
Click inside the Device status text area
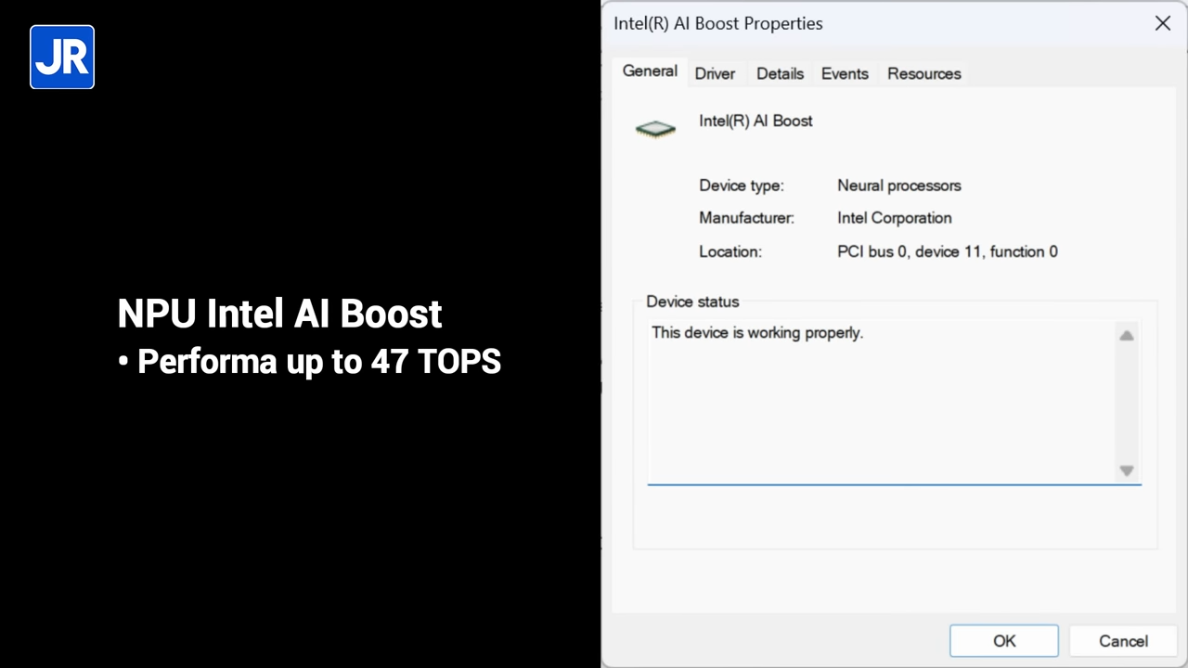(882, 408)
